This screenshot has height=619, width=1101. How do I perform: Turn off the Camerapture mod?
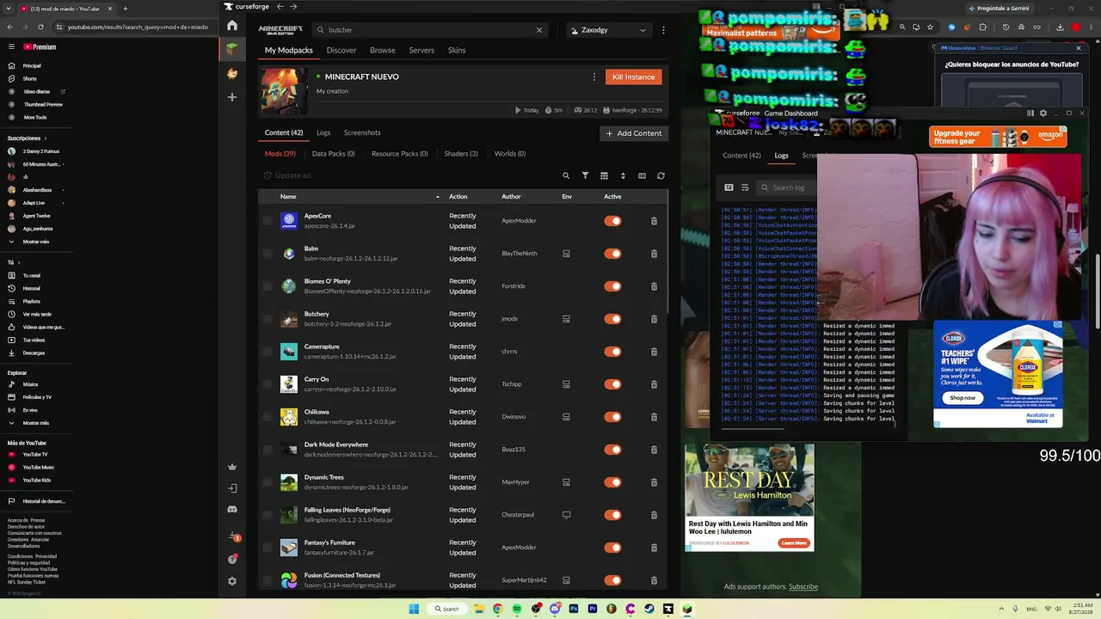point(612,352)
